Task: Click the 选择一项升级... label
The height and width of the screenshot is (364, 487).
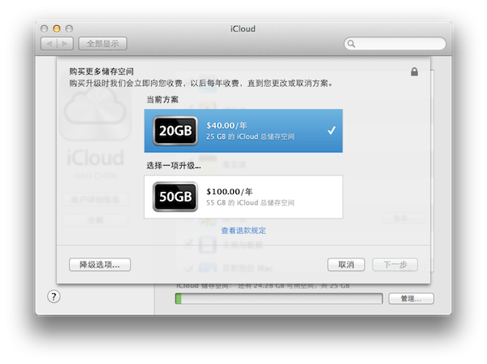Action: [x=174, y=166]
